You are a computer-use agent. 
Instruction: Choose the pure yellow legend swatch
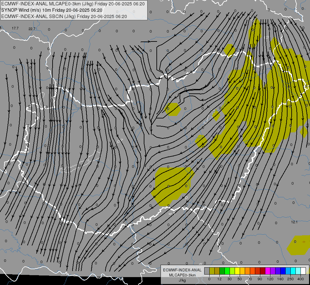237,271
